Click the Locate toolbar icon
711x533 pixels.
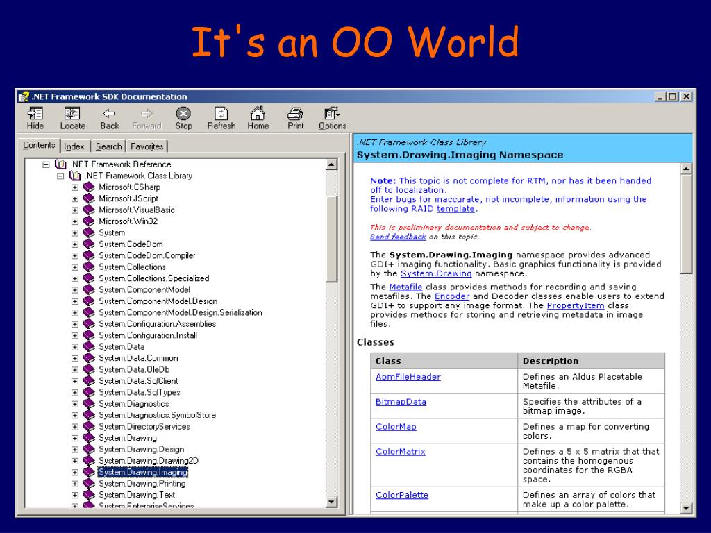(72, 113)
